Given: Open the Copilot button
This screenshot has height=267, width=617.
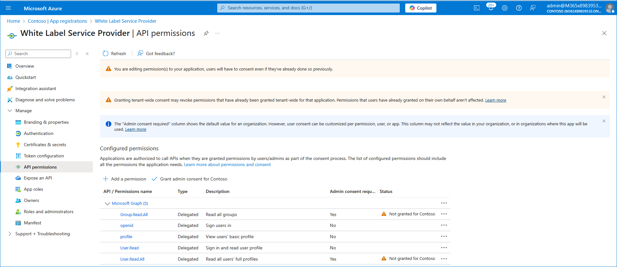Looking at the screenshot, I should pos(420,8).
